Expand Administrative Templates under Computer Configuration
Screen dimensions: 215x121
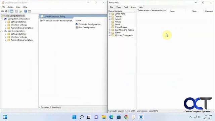(x=5, y=28)
